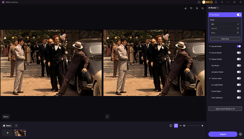The image size is (244, 139).
Task: Enable the Animation Model toggle
Action: coord(239,72)
